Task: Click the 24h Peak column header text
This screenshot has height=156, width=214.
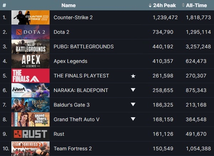Action: [164, 5]
